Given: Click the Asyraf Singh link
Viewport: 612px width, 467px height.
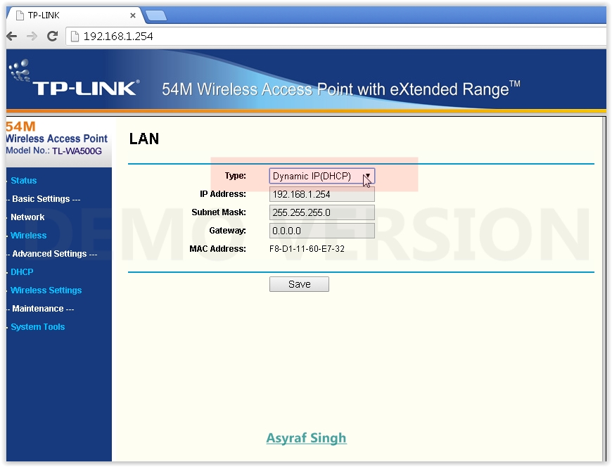Looking at the screenshot, I should click(x=307, y=438).
